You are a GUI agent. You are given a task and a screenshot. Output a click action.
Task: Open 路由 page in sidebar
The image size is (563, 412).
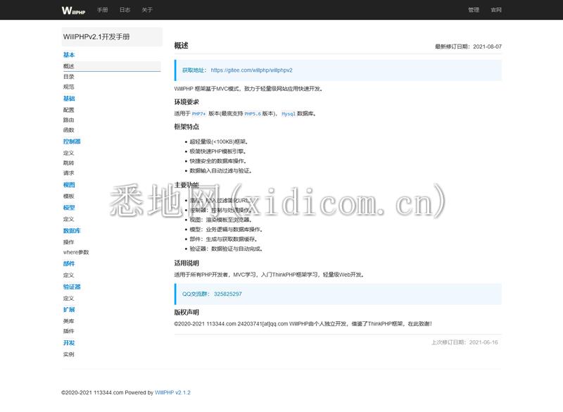coord(68,120)
